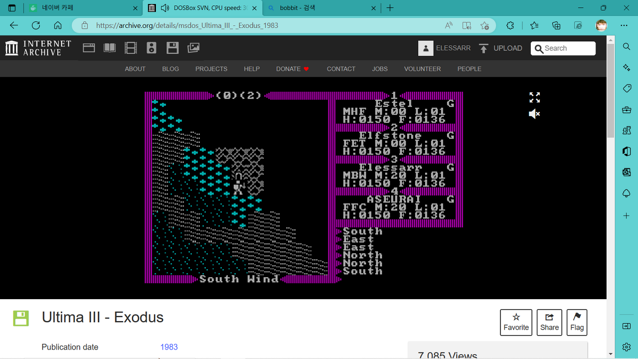This screenshot has width=638, height=359.
Task: Open the tab actions menu icon
Action: [x=12, y=8]
